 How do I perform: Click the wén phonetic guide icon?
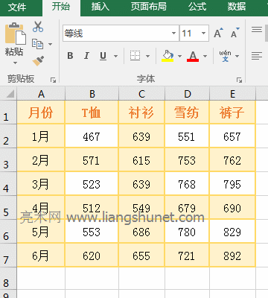click(225, 56)
